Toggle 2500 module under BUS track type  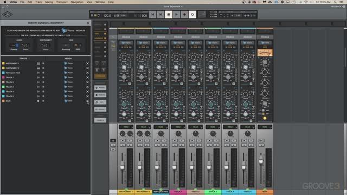coord(78,45)
